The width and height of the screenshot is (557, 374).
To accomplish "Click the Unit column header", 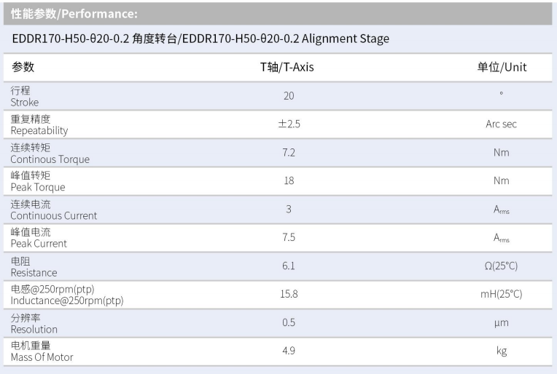I will pyautogui.click(x=502, y=68).
